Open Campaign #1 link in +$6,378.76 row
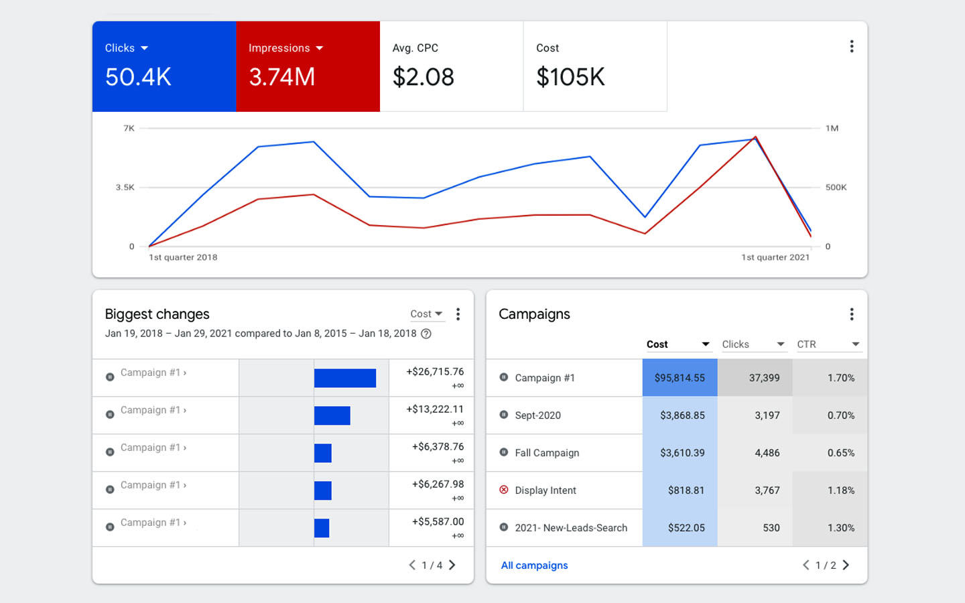Screen dimensions: 965x603 coord(153,448)
